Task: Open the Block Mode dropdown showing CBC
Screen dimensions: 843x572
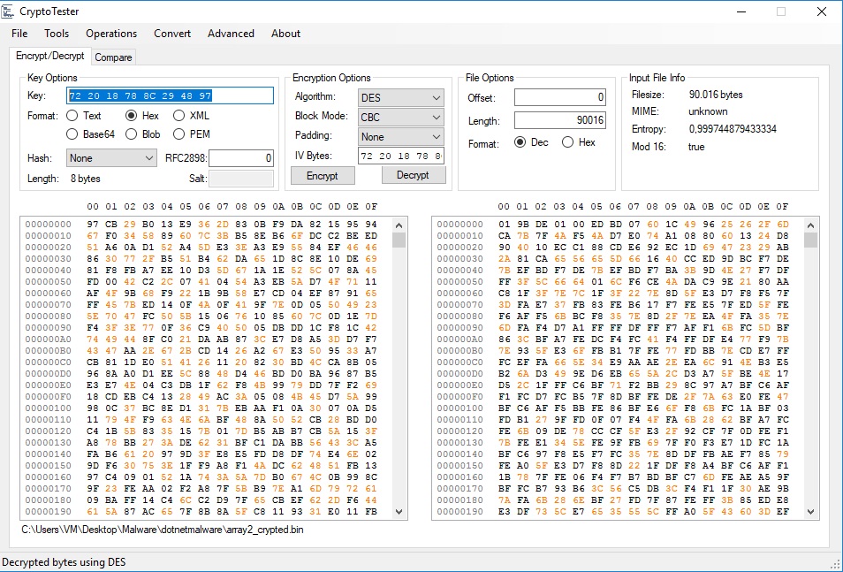Action: pos(401,118)
